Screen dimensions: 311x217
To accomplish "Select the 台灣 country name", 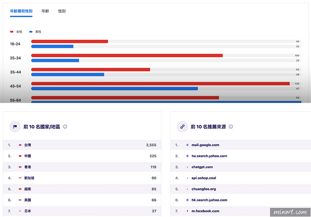I will coord(27,145).
